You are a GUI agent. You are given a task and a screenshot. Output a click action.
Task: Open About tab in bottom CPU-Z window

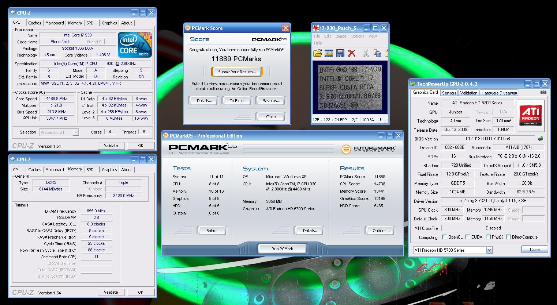pyautogui.click(x=127, y=170)
